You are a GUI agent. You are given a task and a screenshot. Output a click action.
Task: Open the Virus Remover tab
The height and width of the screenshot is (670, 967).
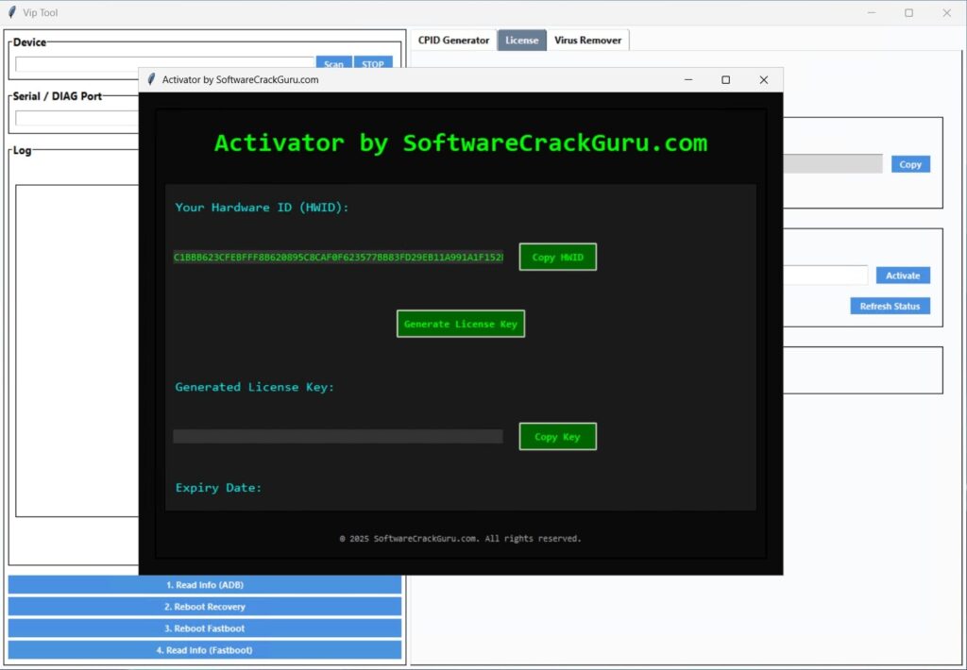click(x=587, y=41)
